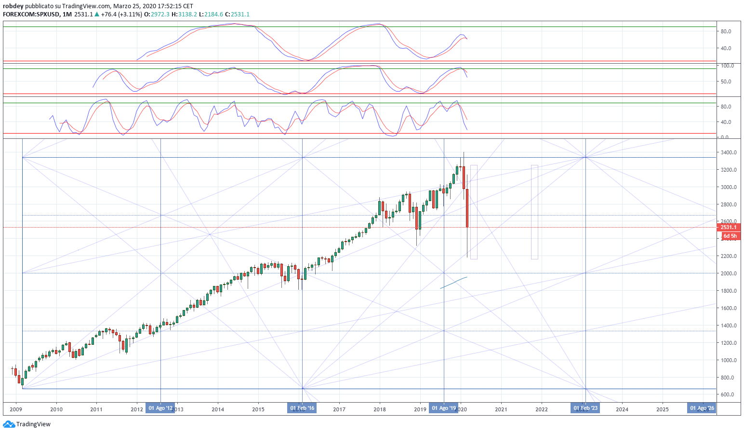744x433 pixels.
Task: Click the 2022 year label on time axis
Action: coord(542,409)
